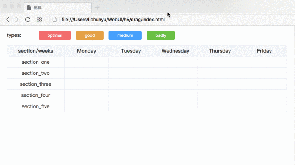Open the apps grid icon
The image size is (295, 165).
[x=39, y=19]
